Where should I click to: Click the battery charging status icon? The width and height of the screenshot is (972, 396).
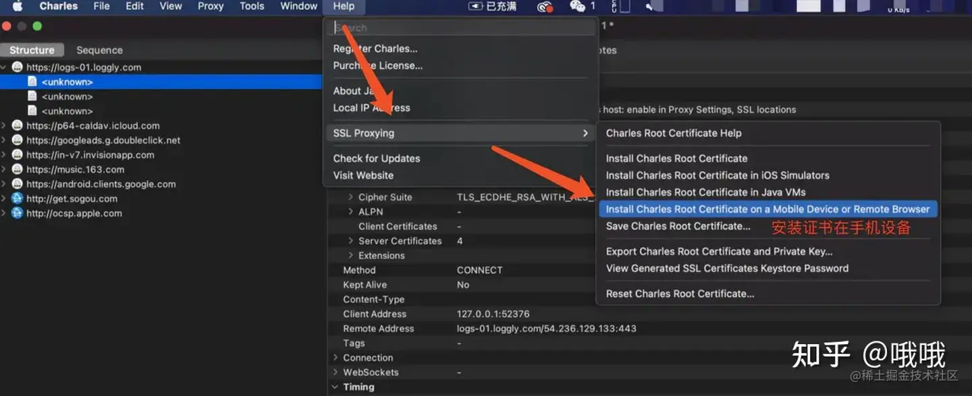[x=475, y=6]
